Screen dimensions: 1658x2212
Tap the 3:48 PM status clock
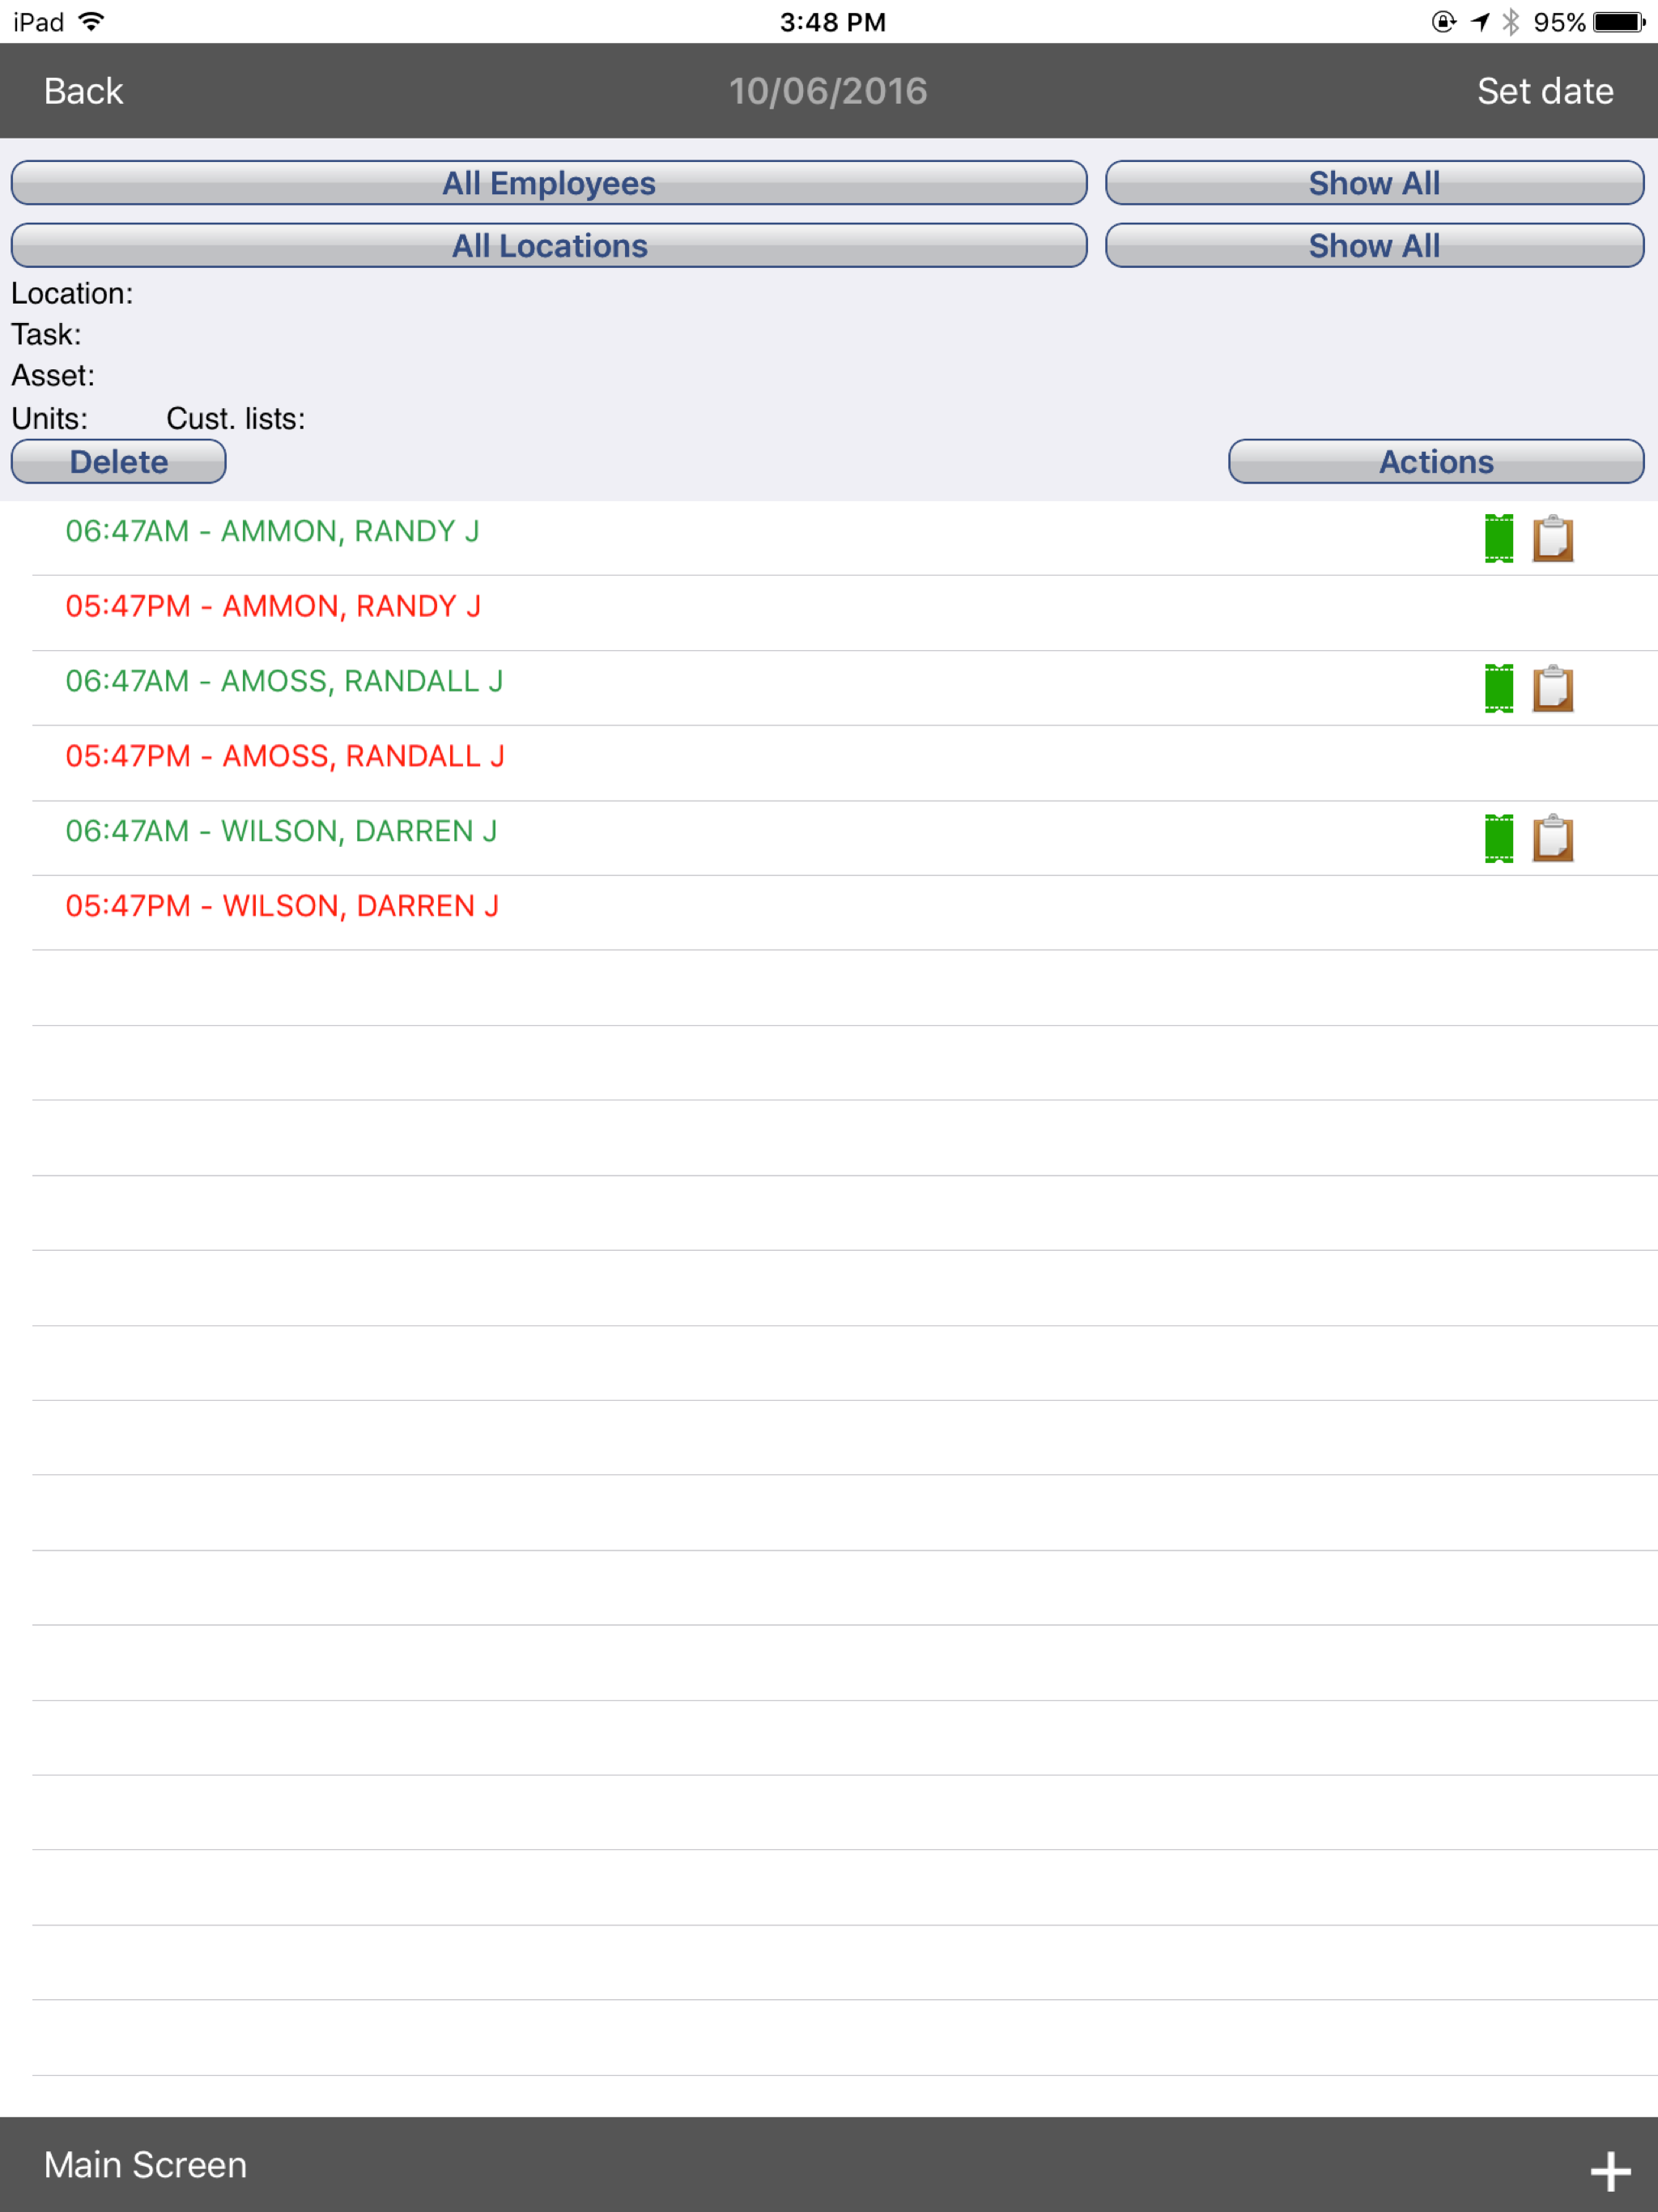point(833,22)
